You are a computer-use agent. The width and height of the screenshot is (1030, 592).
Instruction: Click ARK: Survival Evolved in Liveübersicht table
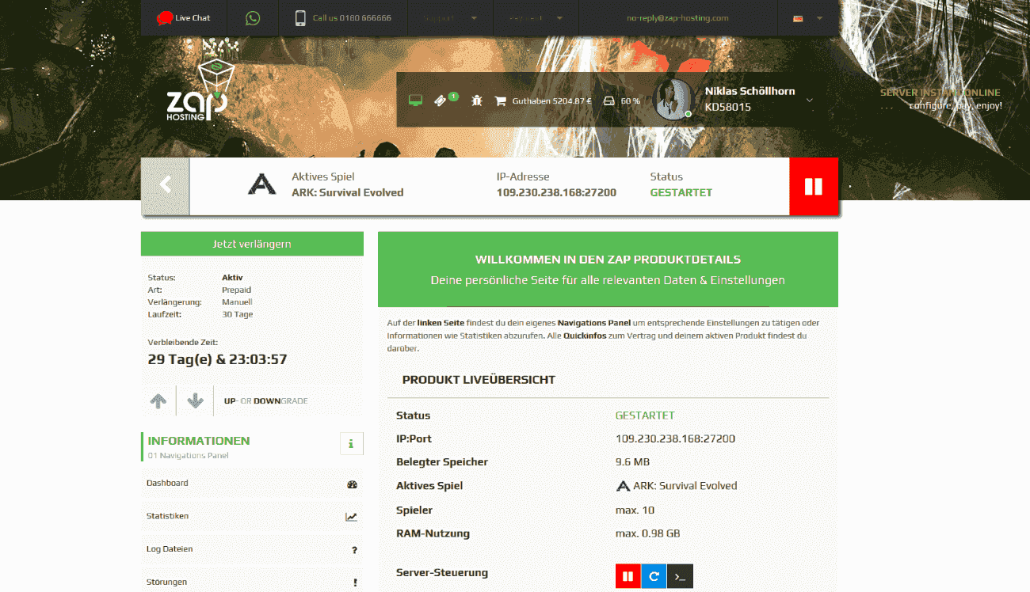[677, 486]
